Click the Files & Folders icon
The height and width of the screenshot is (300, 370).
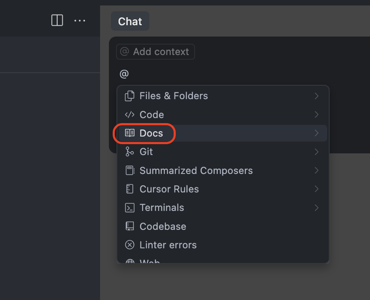pos(129,96)
